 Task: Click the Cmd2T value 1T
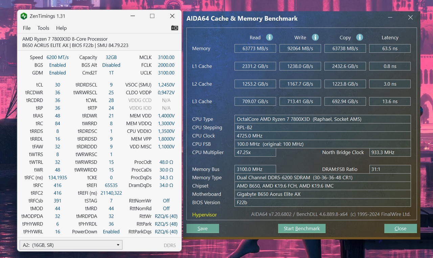click(111, 73)
